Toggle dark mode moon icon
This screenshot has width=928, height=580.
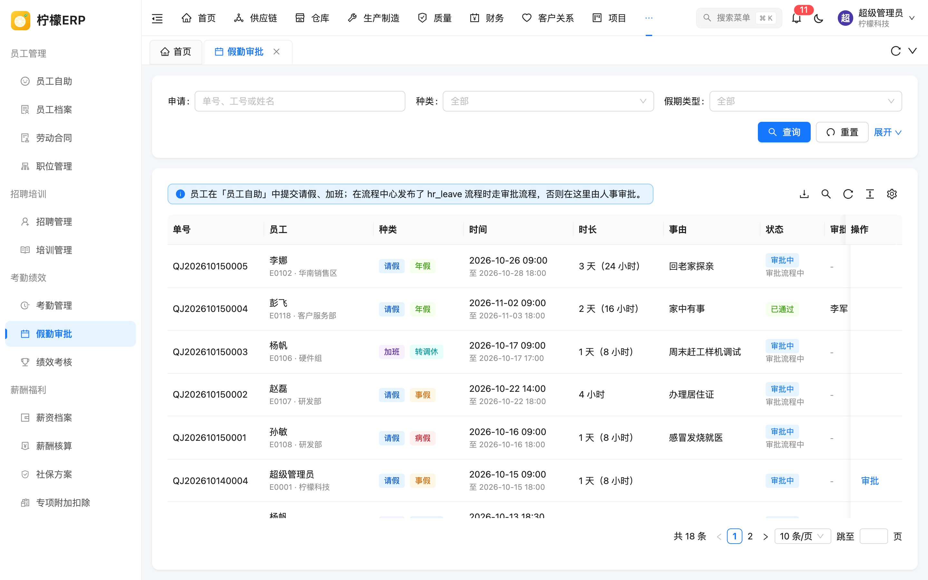click(x=818, y=18)
